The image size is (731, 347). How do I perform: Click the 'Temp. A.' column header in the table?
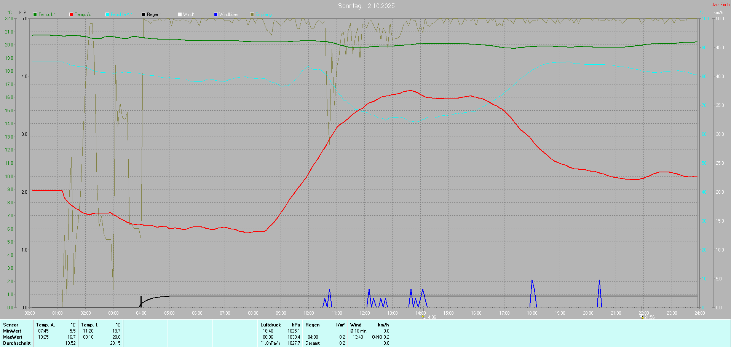coord(45,325)
